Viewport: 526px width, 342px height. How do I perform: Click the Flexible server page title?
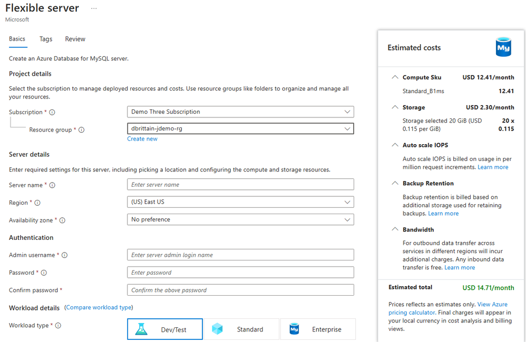[42, 8]
